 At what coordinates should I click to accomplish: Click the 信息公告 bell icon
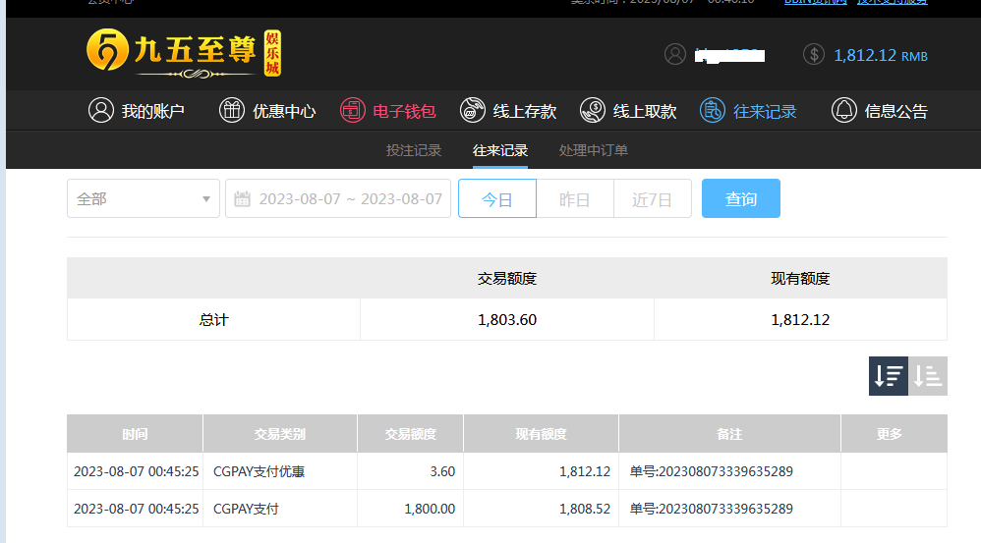(x=843, y=111)
